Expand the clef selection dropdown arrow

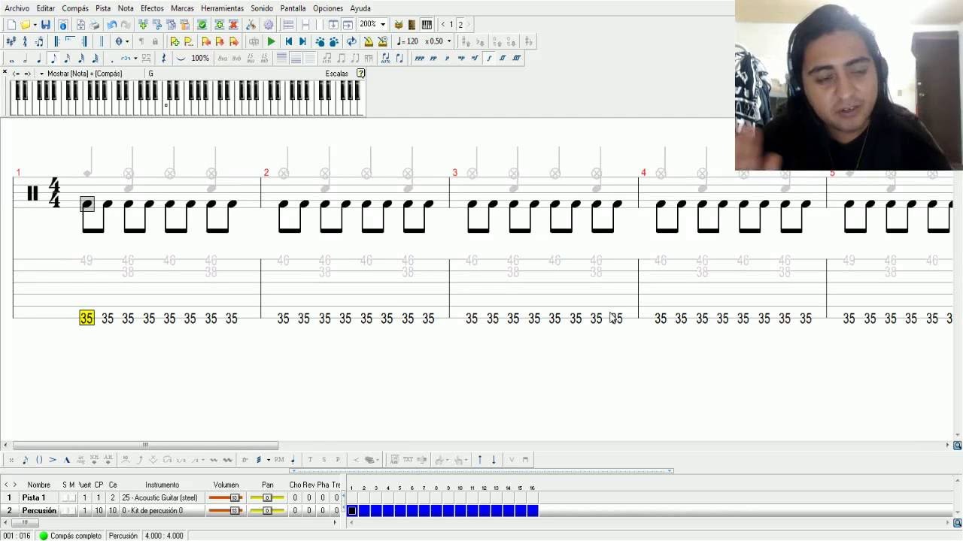[127, 41]
